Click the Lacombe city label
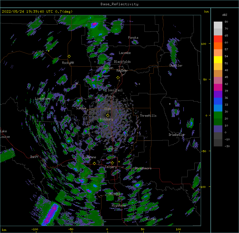The image size is (239, 233). pos(125,53)
